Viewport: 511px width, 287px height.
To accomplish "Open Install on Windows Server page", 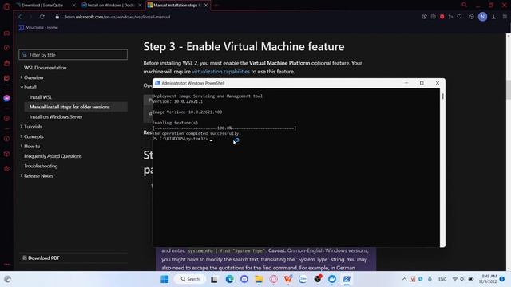I will click(x=56, y=117).
